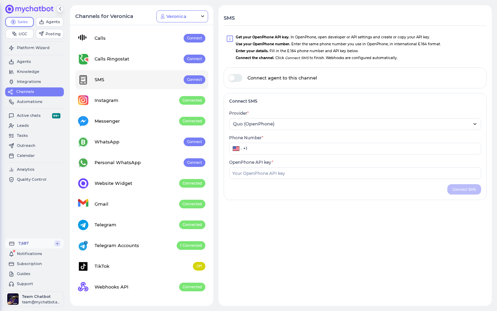Viewport: 497px width, 311px height.
Task: Open Guides in the sidebar
Action: click(x=35, y=274)
